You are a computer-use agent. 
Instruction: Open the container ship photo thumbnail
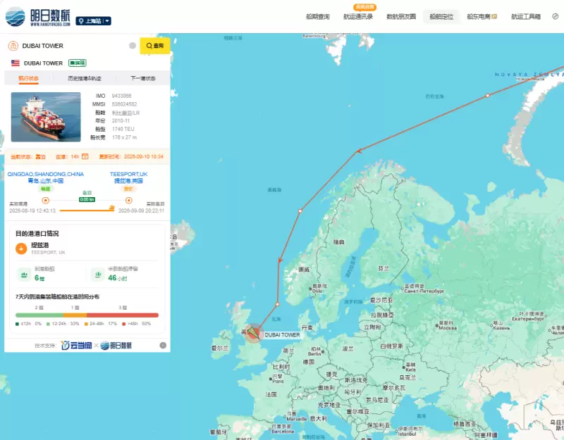(x=46, y=117)
